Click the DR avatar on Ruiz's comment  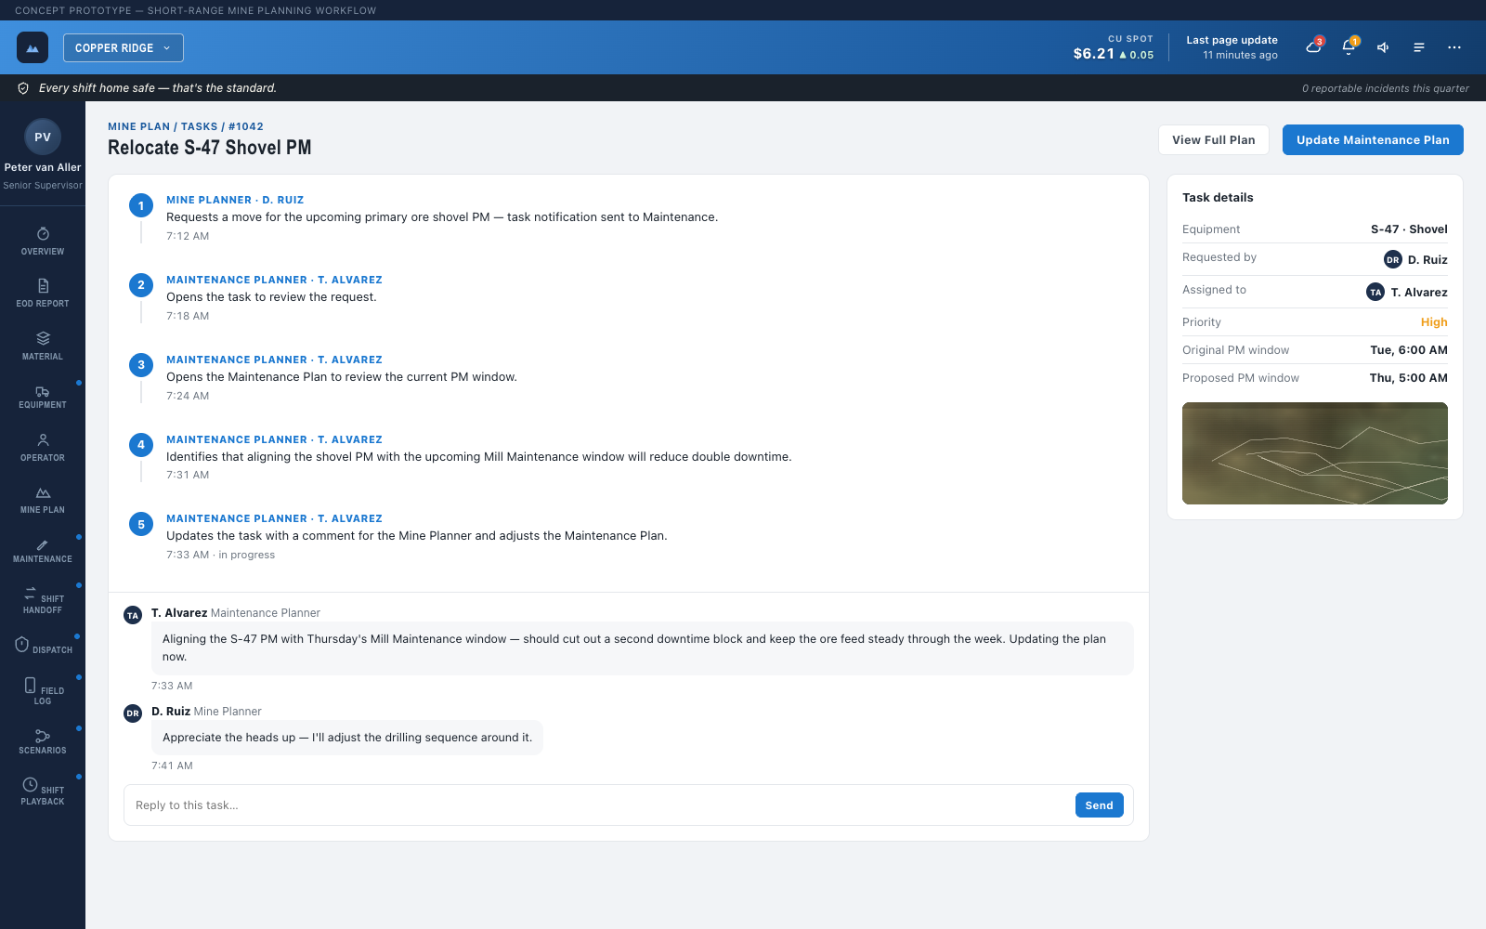[133, 713]
